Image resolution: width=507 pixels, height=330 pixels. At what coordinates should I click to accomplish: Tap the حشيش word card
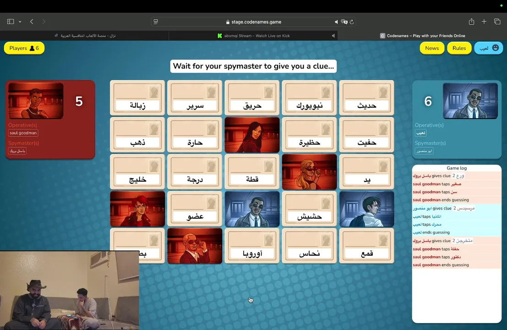(x=310, y=209)
